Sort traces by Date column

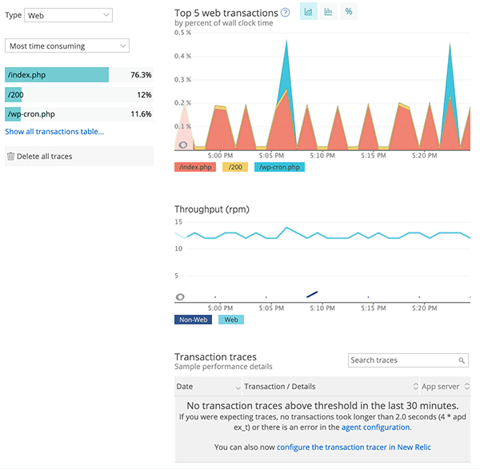pyautogui.click(x=206, y=386)
